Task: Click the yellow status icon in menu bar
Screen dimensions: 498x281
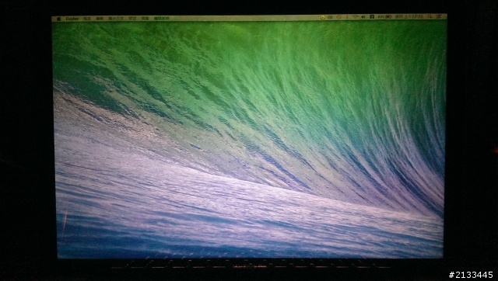Action: tap(322, 17)
